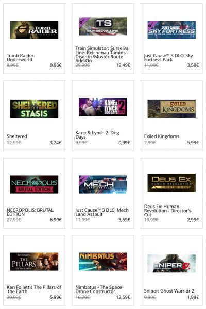The width and height of the screenshot is (206, 309).
Task: Select the Pillars of the Earth banner
Action: pyautogui.click(x=34, y=262)
